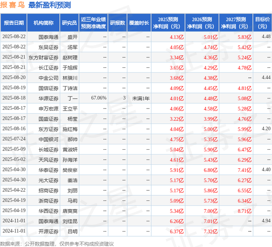Click researcher name 丁诗洁
This screenshot has height=247, width=272.
coord(70,88)
